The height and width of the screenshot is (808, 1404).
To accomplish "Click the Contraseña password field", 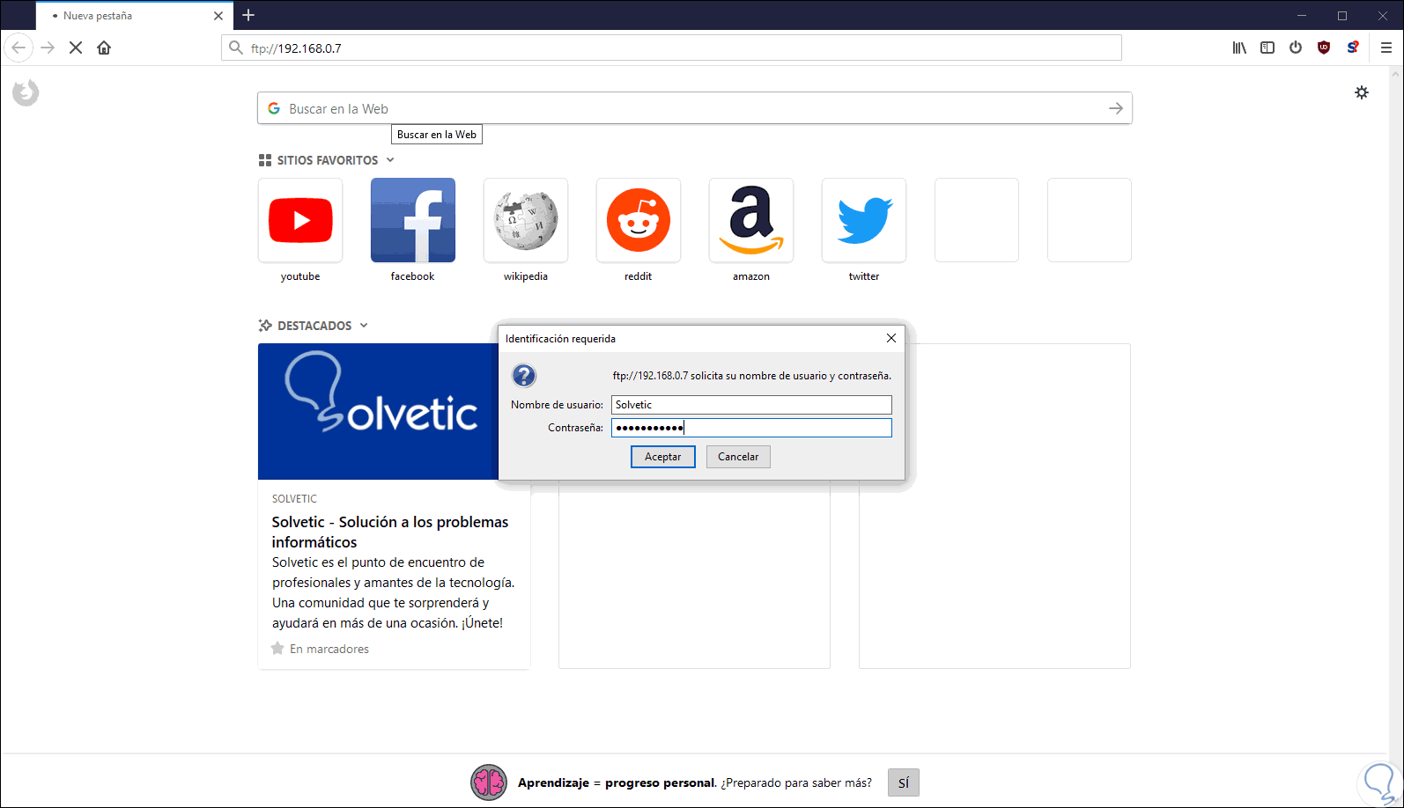I will point(751,428).
